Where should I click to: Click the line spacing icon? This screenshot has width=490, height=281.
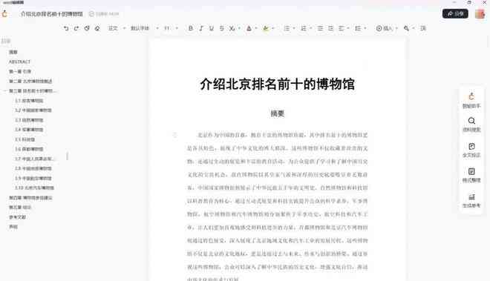[358, 28]
